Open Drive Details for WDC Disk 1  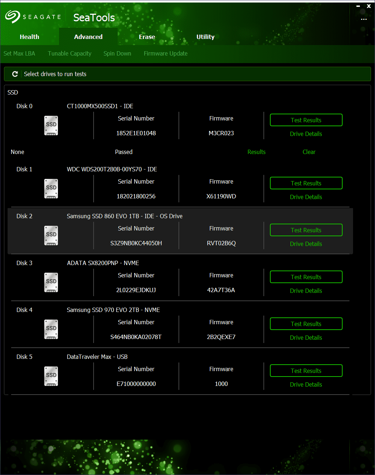coord(306,197)
